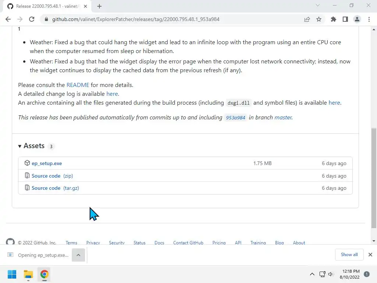Open the Pricing footer link
Viewport: 377px width, 283px height.
(219, 242)
